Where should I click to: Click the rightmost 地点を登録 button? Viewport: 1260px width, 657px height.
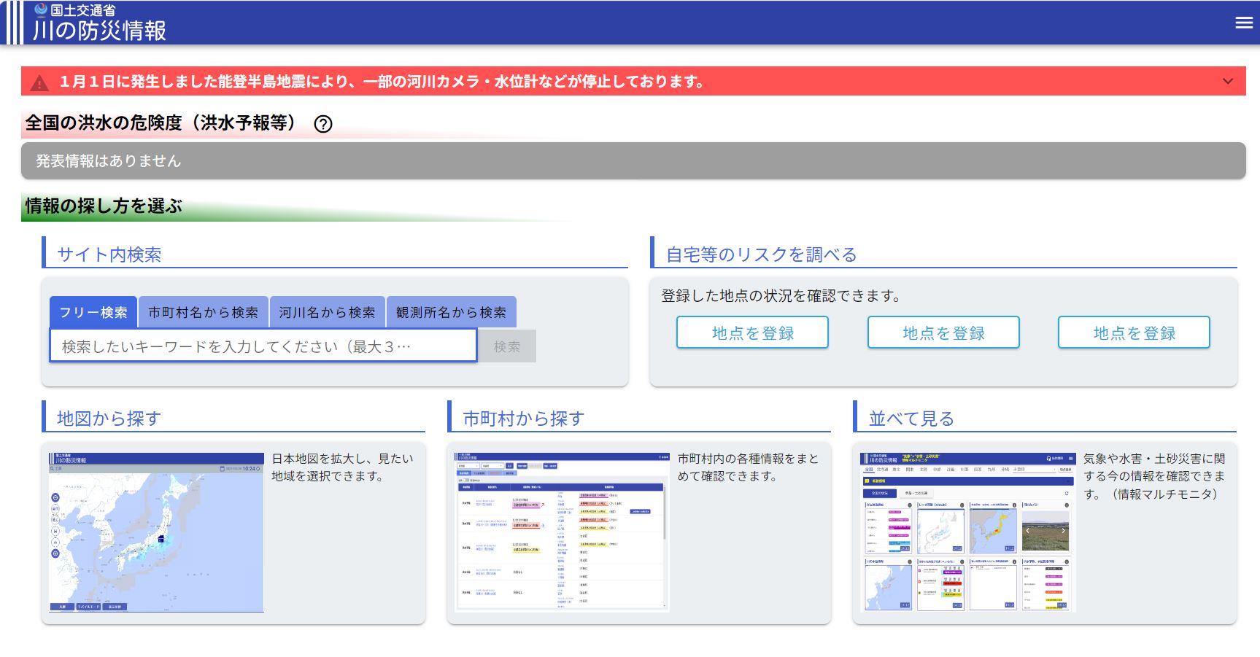pyautogui.click(x=1134, y=333)
